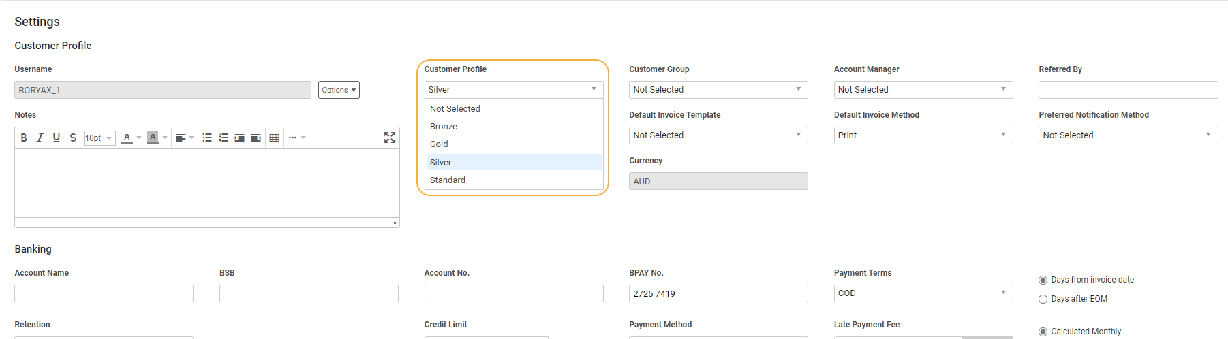Expand the Notes editor to fullscreen
The height and width of the screenshot is (339, 1228).
point(390,138)
